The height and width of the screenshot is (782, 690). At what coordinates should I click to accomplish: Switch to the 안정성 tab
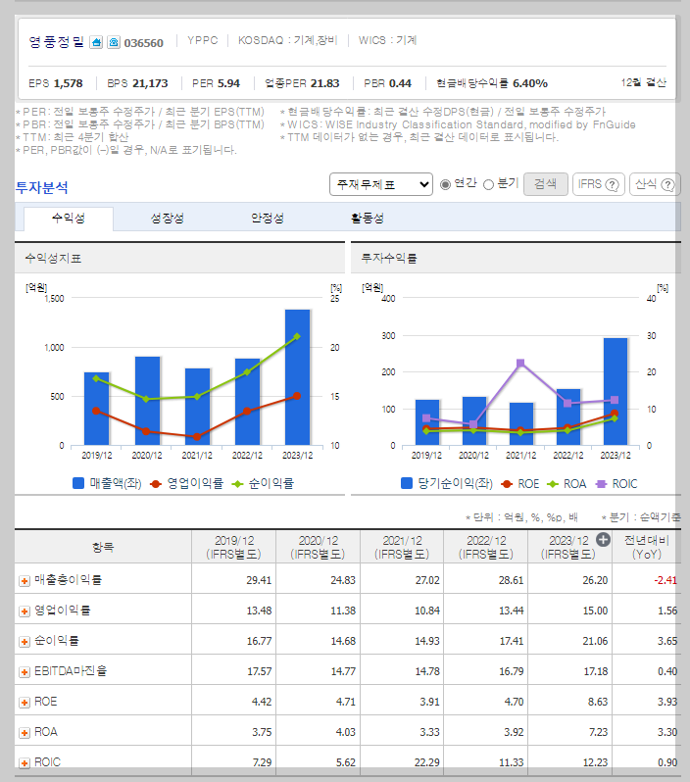[x=268, y=219]
